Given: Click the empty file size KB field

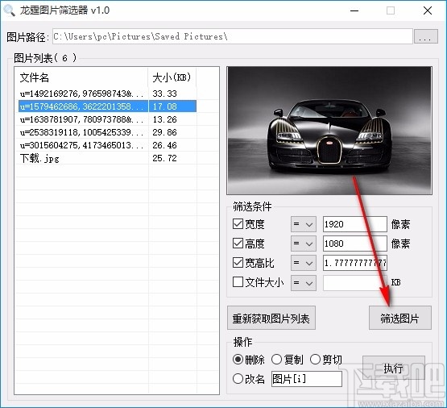Looking at the screenshot, I should [355, 283].
